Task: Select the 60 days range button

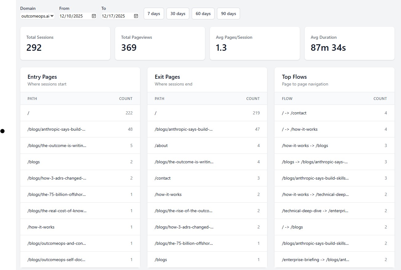Action: coord(203,14)
